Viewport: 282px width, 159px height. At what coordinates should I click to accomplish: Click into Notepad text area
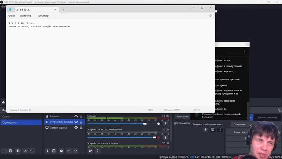coord(111,63)
